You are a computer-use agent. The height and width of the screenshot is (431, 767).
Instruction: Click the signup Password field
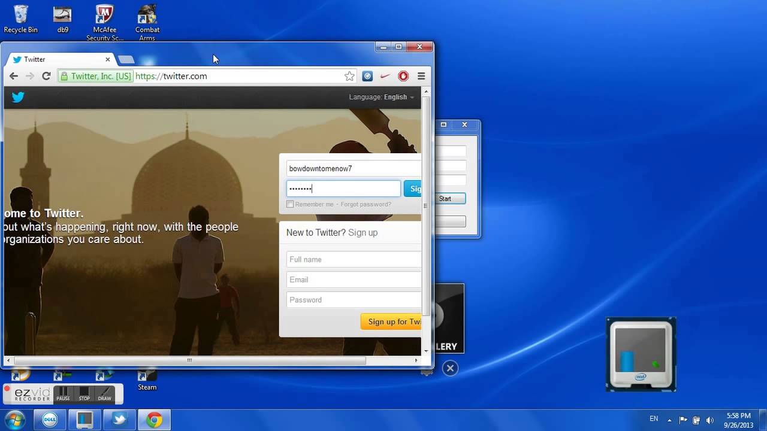click(354, 300)
